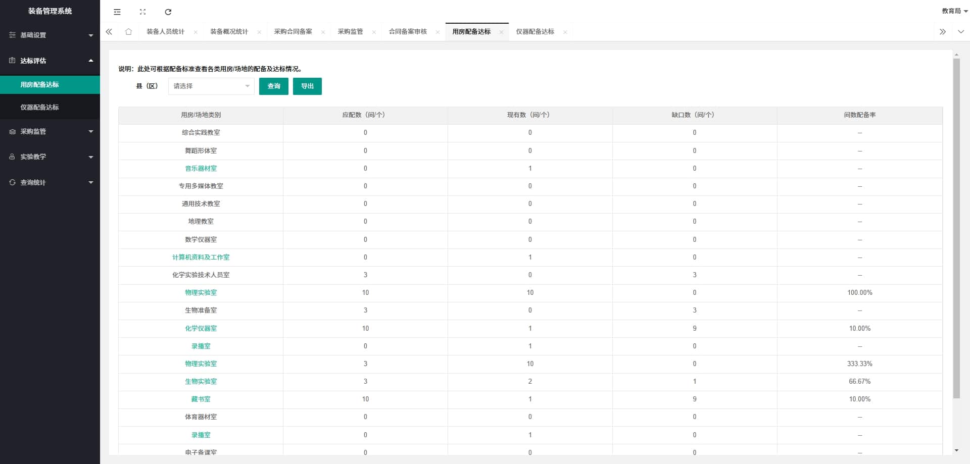Open the tab options dropdown arrow
Viewport: 970px width, 464px height.
(x=960, y=32)
